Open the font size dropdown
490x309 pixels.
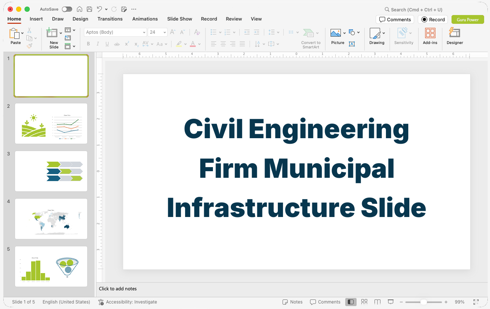coord(165,32)
